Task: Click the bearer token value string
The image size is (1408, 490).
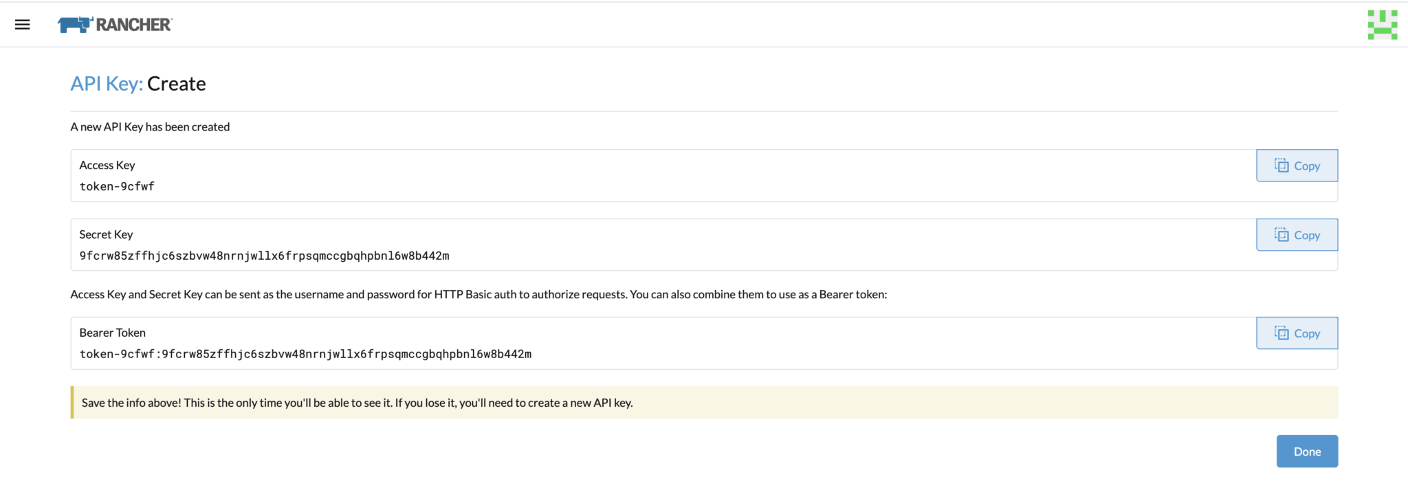Action: 305,354
